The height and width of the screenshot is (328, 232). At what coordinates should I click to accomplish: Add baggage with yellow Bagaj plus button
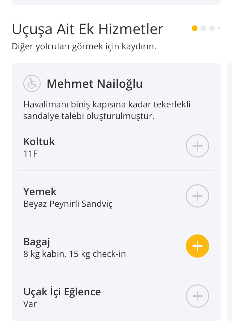(x=197, y=246)
